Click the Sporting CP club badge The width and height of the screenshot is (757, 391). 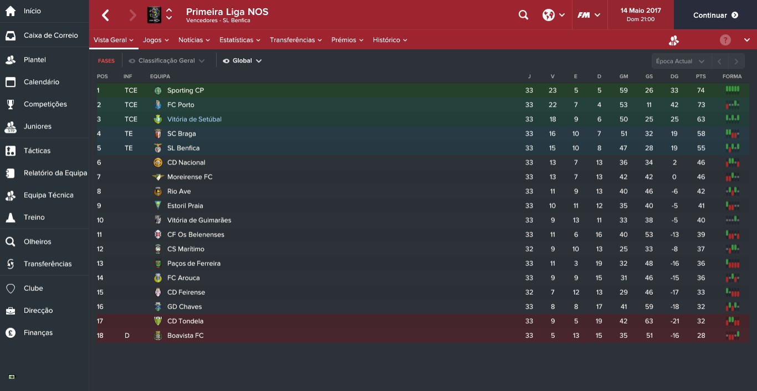[158, 90]
